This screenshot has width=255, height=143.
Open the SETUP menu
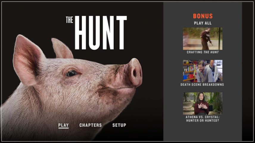119,125
